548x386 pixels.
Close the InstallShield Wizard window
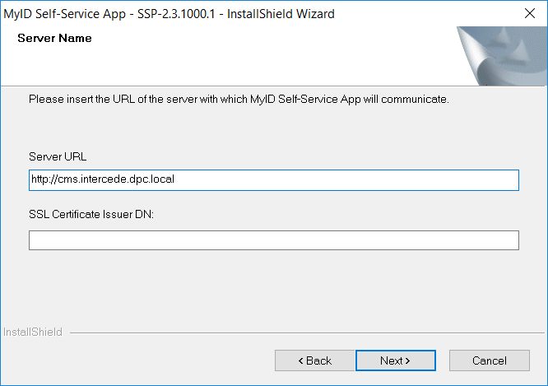point(530,13)
